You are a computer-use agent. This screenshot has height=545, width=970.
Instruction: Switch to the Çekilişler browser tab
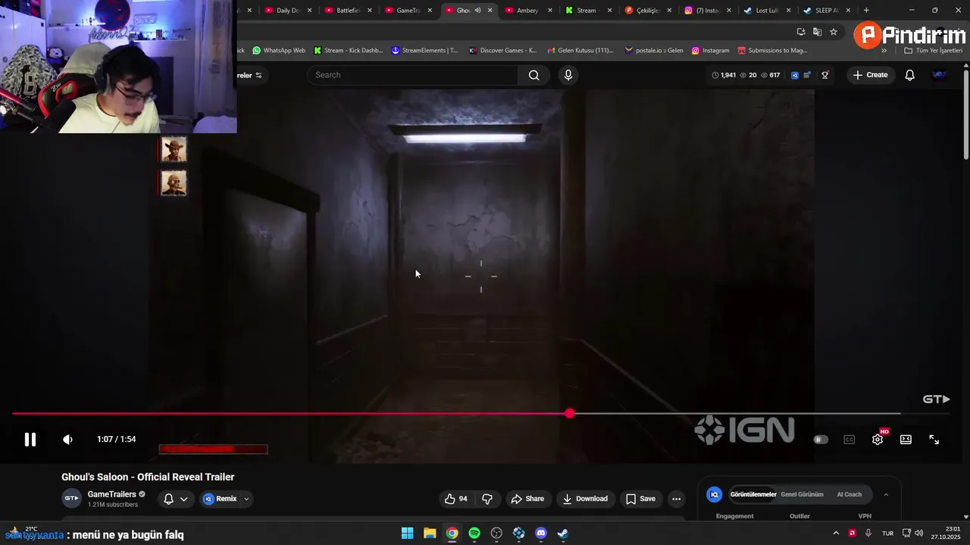click(x=648, y=11)
